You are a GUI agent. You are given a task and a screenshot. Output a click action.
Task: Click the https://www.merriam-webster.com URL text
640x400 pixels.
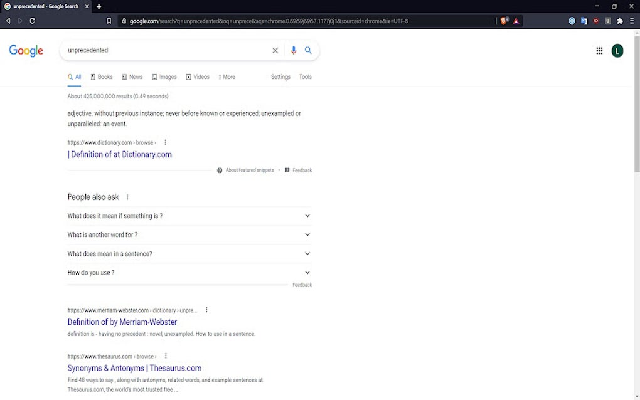click(132, 310)
